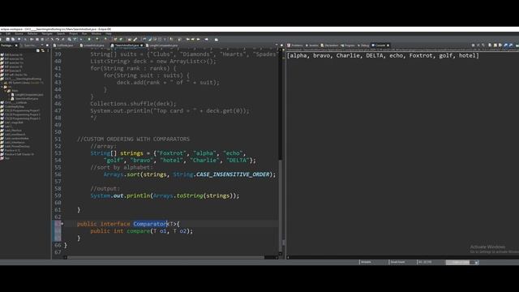
Task: Switch to the Problems view tab
Action: point(295,45)
